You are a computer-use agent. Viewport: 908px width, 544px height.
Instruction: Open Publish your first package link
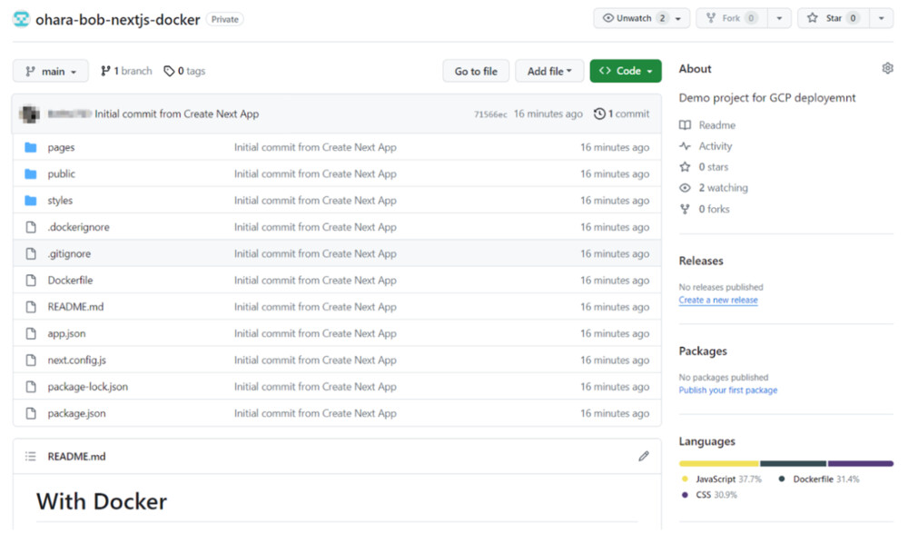(x=728, y=391)
